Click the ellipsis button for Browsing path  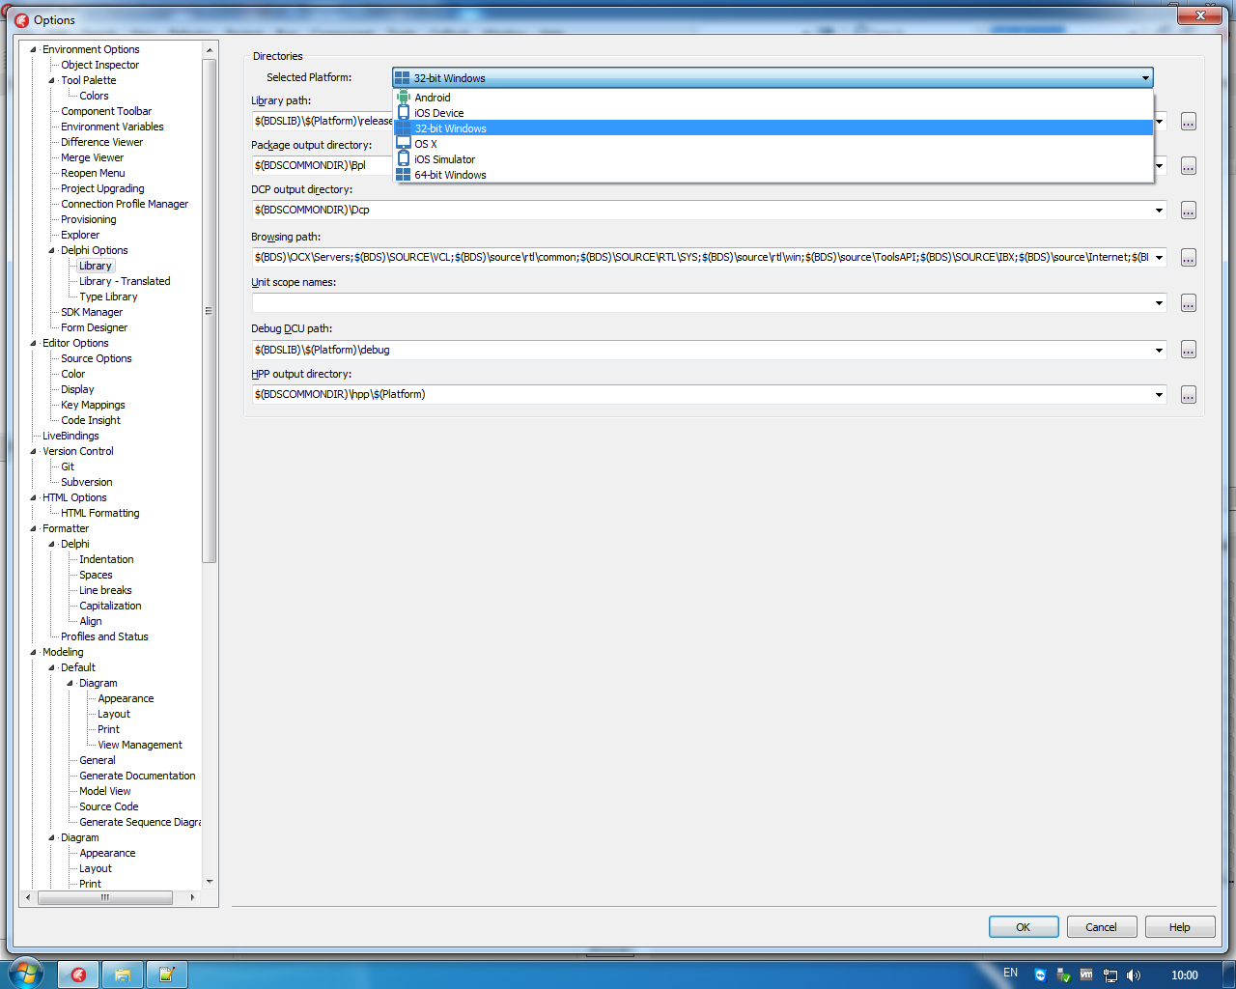(1188, 258)
